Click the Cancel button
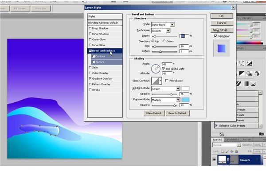This screenshot has height=171, width=266. [x=222, y=23]
